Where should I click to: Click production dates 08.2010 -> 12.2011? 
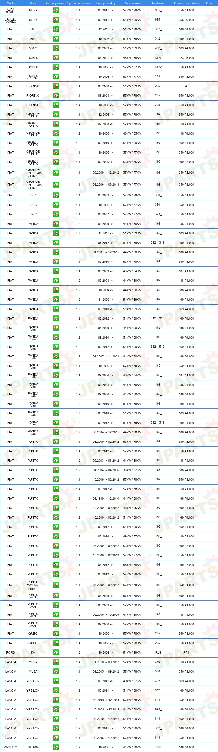[106, 719]
